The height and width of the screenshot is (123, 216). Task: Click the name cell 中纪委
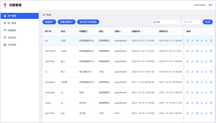pos(64,82)
